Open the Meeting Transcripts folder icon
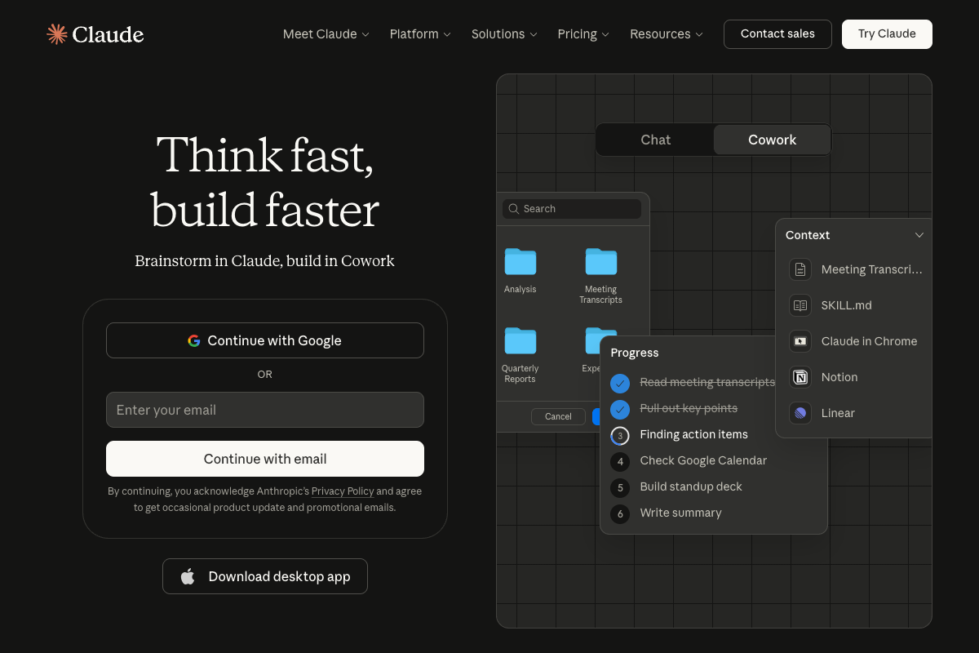Viewport: 979px width, 653px height. tap(601, 261)
